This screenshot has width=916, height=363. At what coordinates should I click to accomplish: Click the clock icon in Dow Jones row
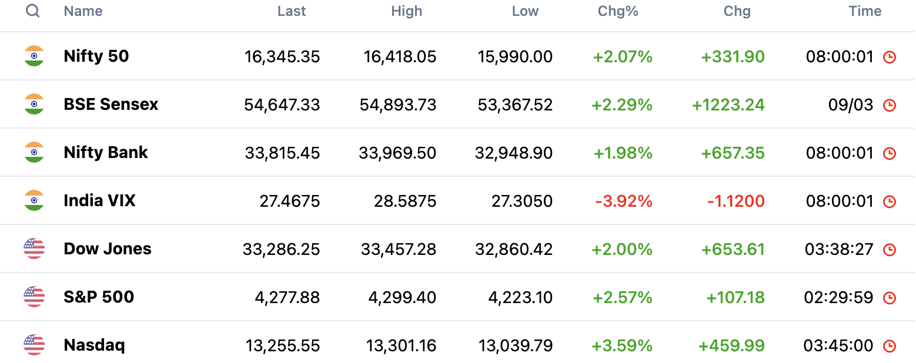click(890, 250)
